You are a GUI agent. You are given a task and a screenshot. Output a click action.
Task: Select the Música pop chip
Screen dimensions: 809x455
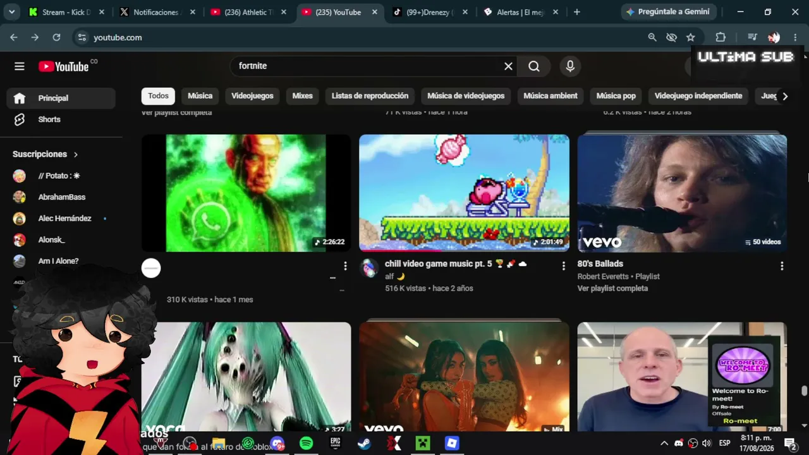(616, 96)
